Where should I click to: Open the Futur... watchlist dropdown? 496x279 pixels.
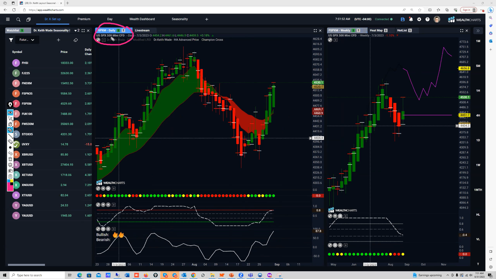[x=27, y=40]
